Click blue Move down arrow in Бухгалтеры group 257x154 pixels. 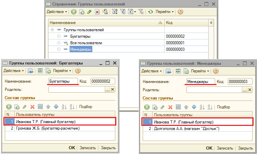tap(56, 107)
